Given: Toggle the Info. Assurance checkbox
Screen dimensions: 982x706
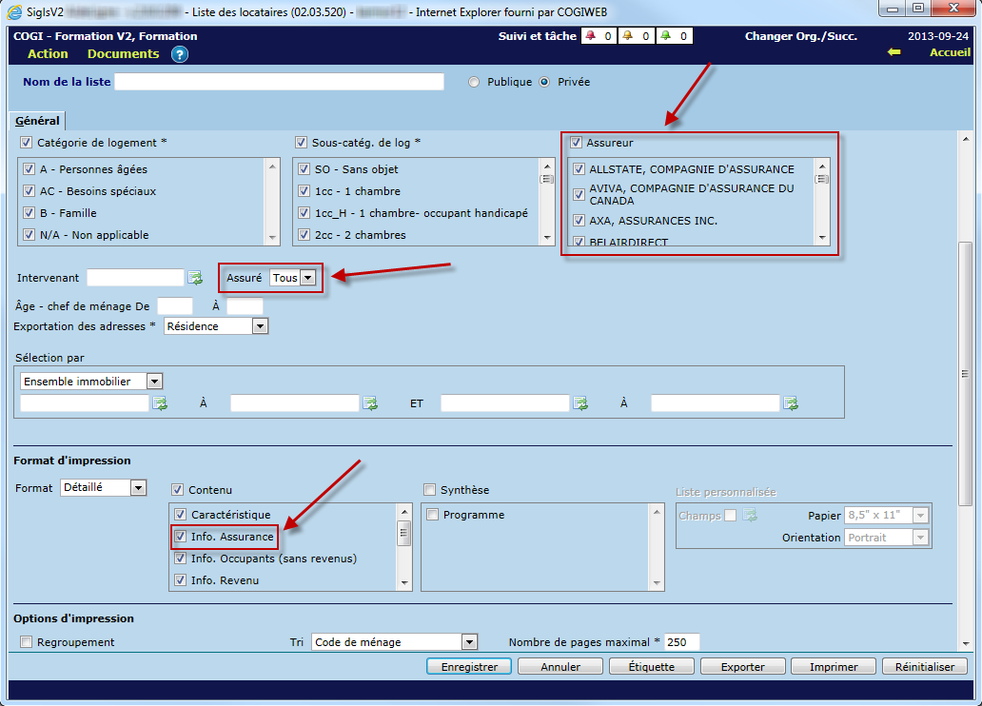Looking at the screenshot, I should (181, 537).
